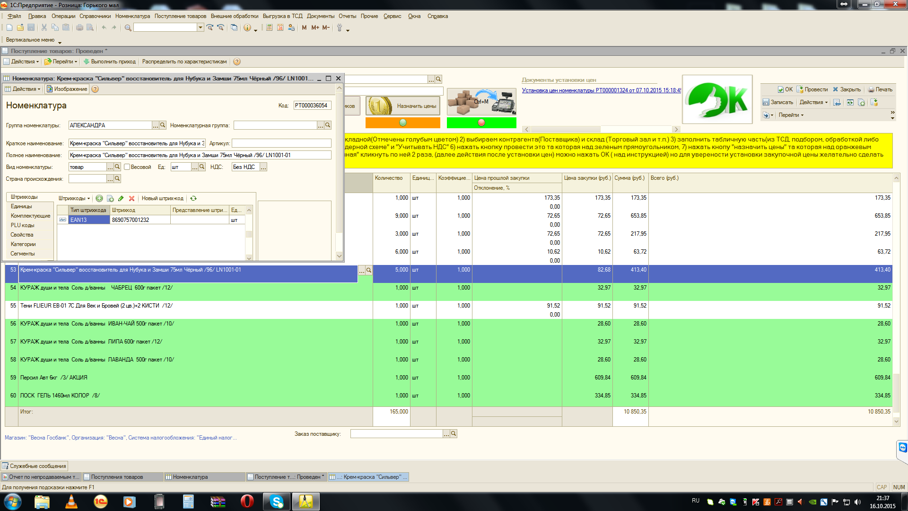Open the Справочники menu
This screenshot has width=908, height=511.
[x=95, y=16]
